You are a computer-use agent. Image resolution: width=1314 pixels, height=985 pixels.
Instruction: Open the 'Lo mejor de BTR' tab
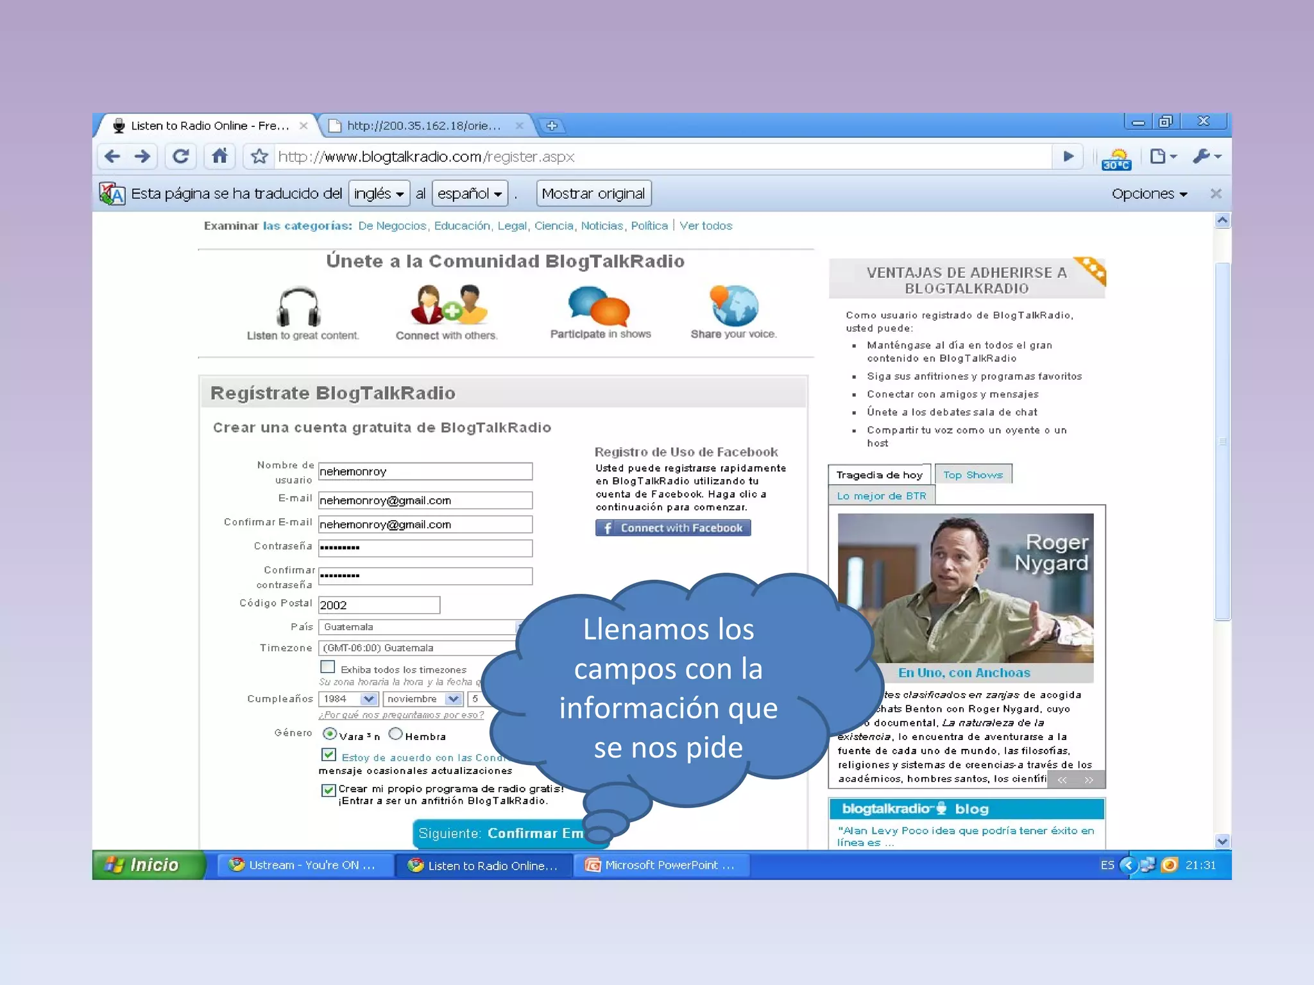(881, 496)
